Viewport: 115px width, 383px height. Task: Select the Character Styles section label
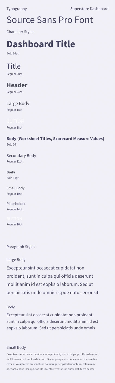20,32
